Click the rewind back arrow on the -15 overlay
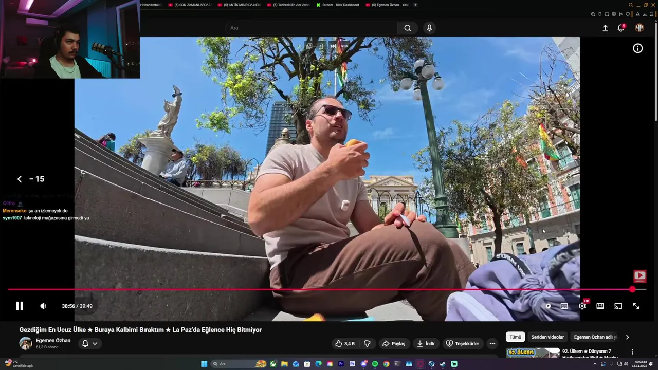Image resolution: width=658 pixels, height=370 pixels. tap(20, 179)
